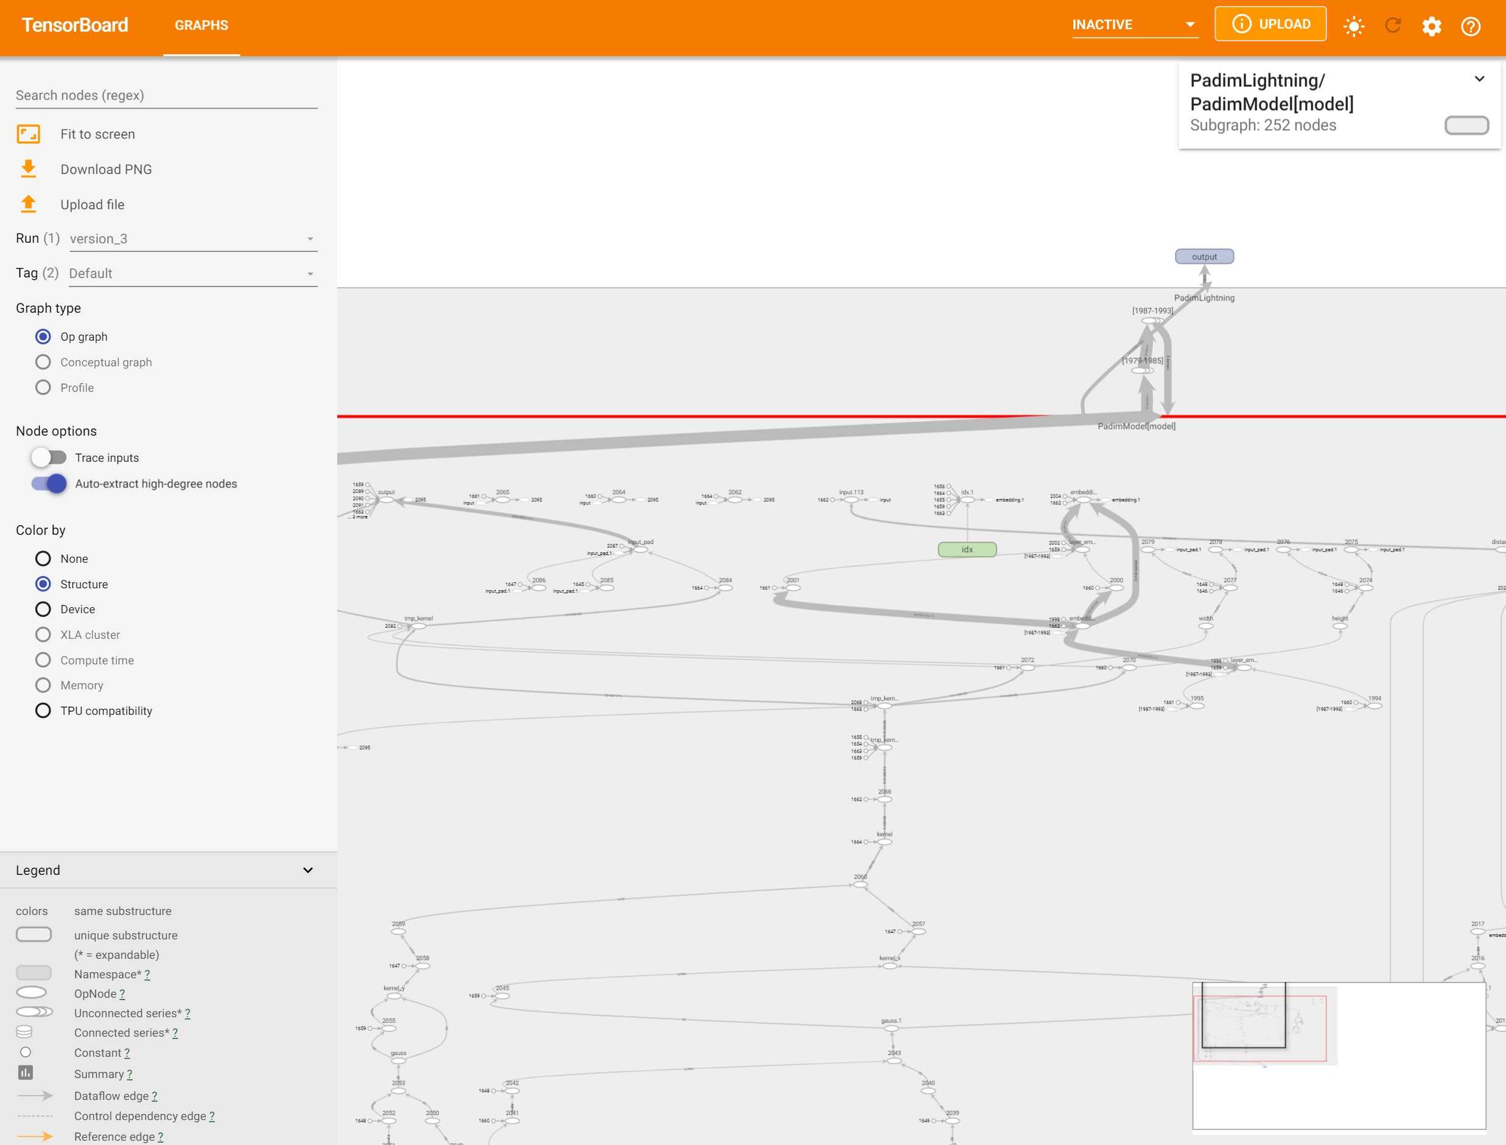
Task: Select the green idx node
Action: 967,549
